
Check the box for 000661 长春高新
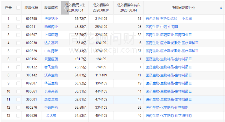coord(18,91)
